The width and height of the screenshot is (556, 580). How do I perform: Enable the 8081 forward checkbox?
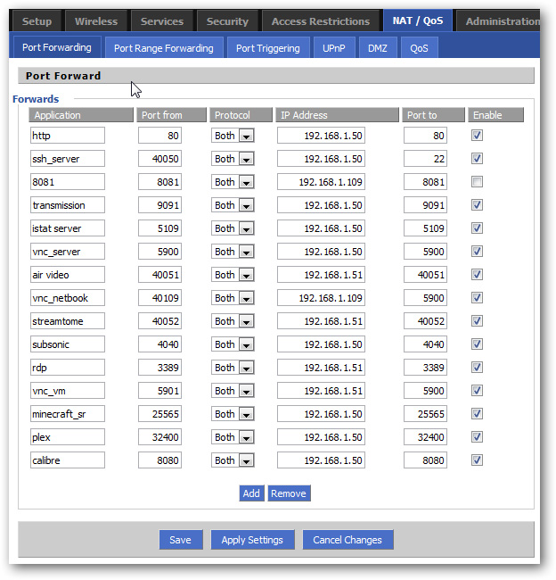click(x=477, y=182)
